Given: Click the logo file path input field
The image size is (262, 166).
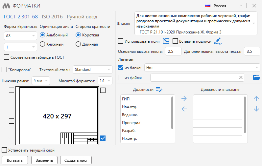Looking at the screenshot, I should click(x=197, y=77).
